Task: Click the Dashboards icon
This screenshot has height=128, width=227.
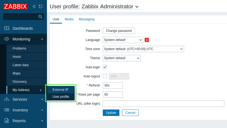Action: [7, 28]
